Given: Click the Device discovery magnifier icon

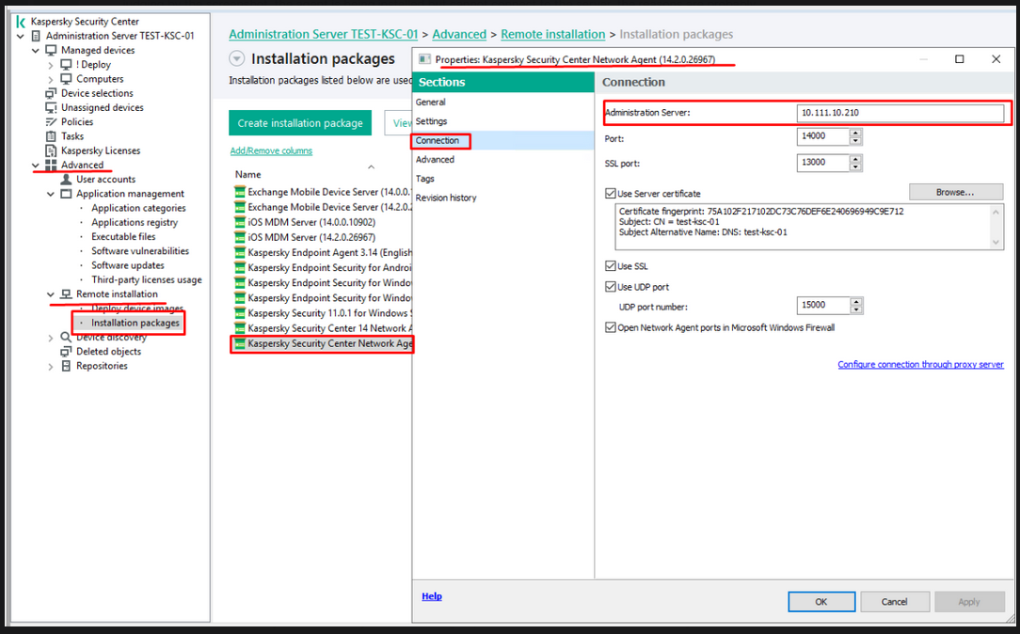Looking at the screenshot, I should (x=67, y=337).
